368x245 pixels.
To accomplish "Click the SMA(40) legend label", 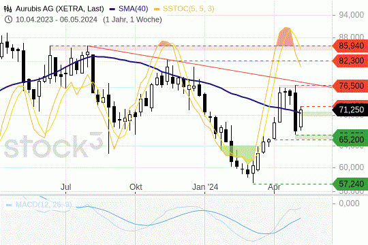I will tap(133, 9).
